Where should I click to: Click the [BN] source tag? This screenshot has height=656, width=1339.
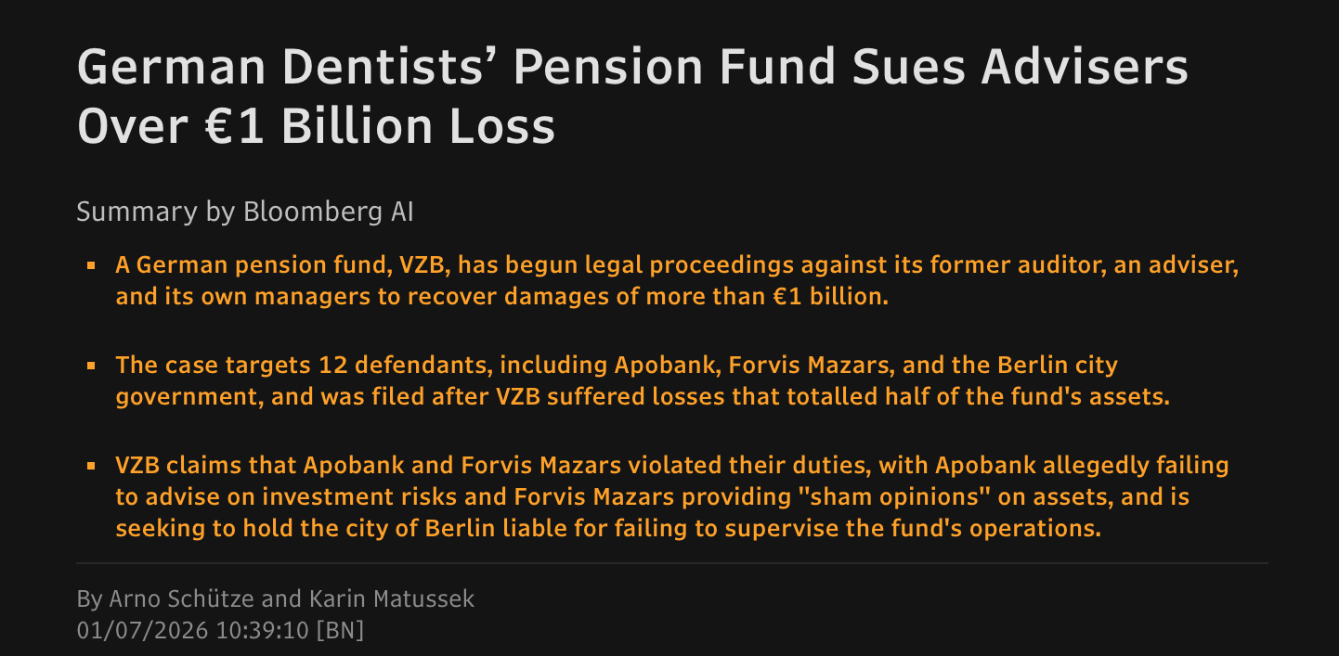point(340,630)
